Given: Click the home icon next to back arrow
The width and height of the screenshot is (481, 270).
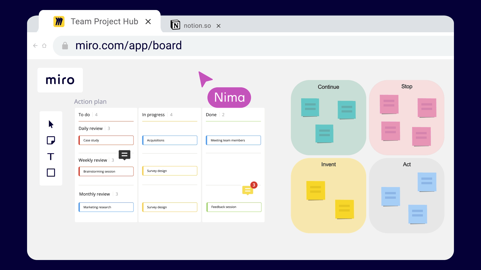Looking at the screenshot, I should click(x=44, y=45).
